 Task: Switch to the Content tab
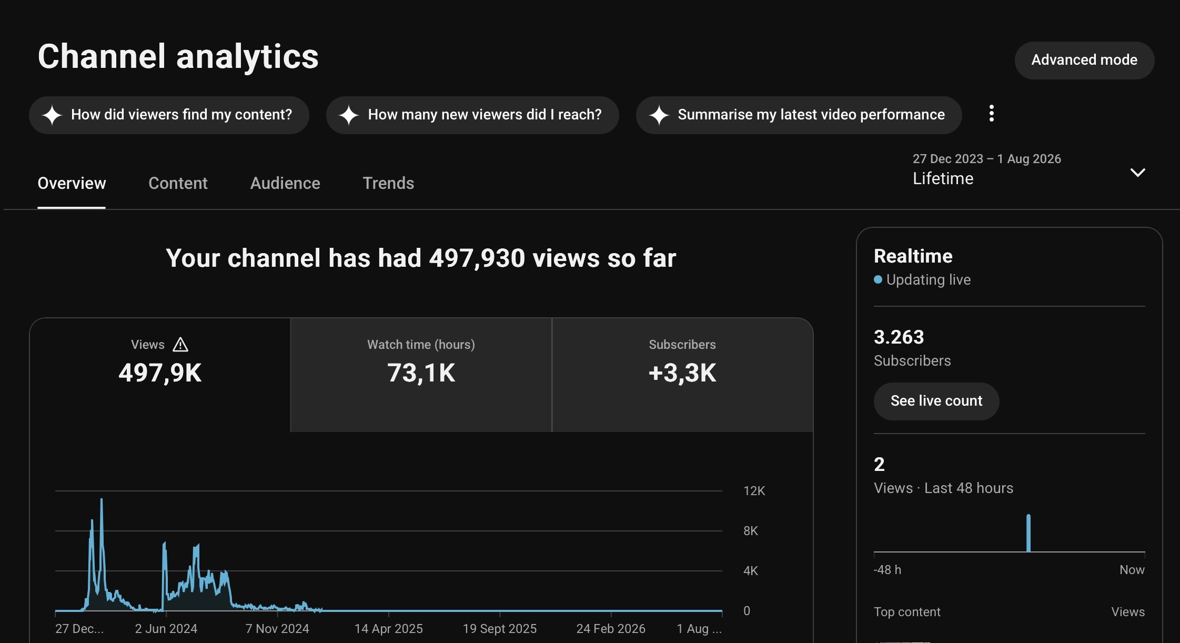[178, 183]
